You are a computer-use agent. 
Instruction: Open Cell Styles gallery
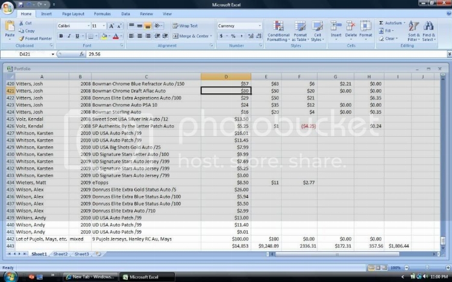pyautogui.click(x=317, y=31)
